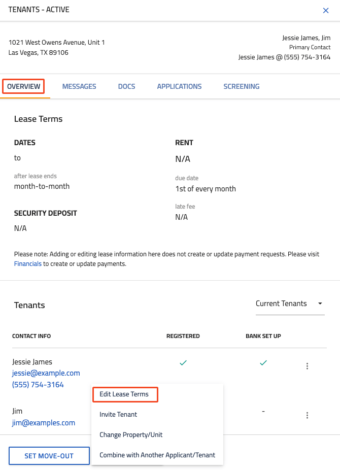This screenshot has width=340, height=470.
Task: Select the Screening tab
Action: pyautogui.click(x=242, y=86)
